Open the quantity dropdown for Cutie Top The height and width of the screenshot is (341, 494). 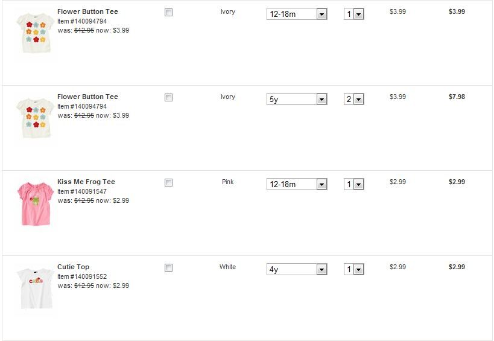(x=354, y=269)
